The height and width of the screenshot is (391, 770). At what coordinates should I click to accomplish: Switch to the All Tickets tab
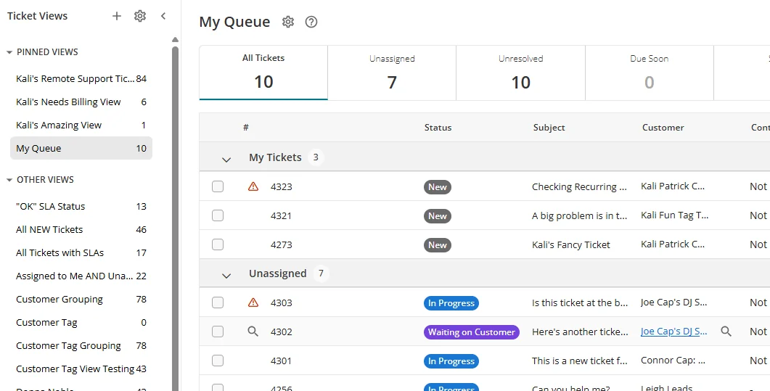point(263,73)
